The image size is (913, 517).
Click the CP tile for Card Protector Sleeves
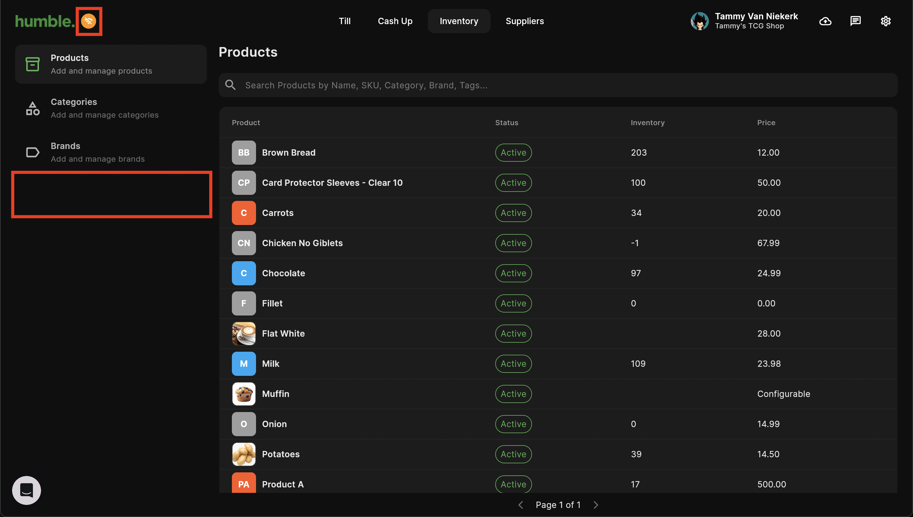(244, 182)
